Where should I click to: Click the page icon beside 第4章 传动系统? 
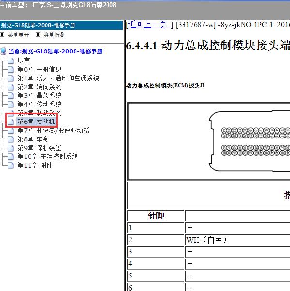(x=11, y=105)
